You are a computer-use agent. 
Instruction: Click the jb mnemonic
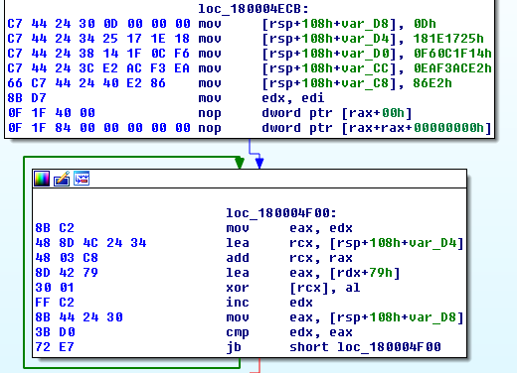coord(234,347)
